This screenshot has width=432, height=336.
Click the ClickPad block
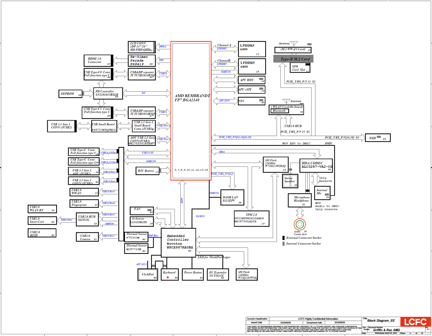point(147,274)
